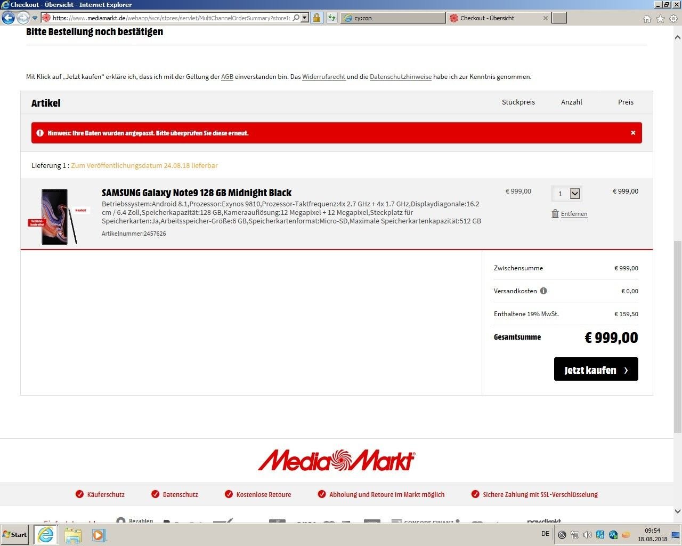The width and height of the screenshot is (682, 546).
Task: Go back with the browser Back arrow
Action: click(x=8, y=18)
